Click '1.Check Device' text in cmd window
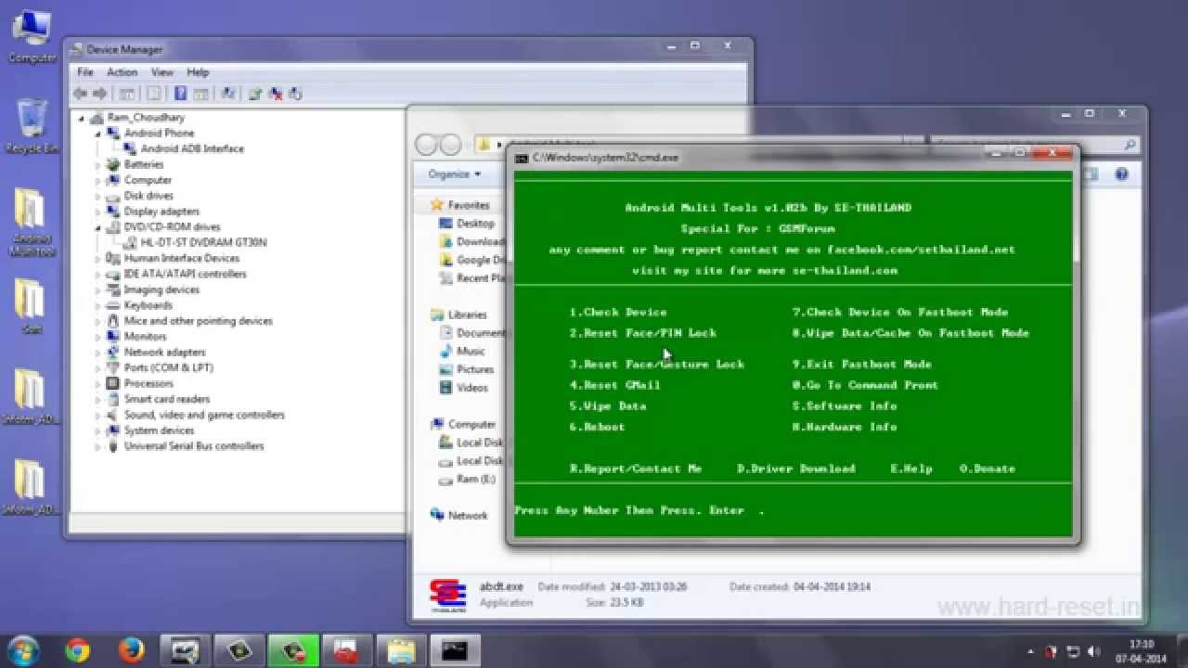 (618, 313)
